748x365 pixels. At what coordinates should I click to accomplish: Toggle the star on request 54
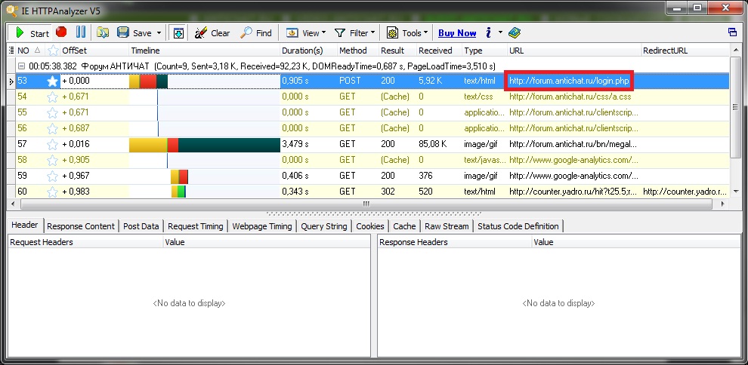[52, 97]
